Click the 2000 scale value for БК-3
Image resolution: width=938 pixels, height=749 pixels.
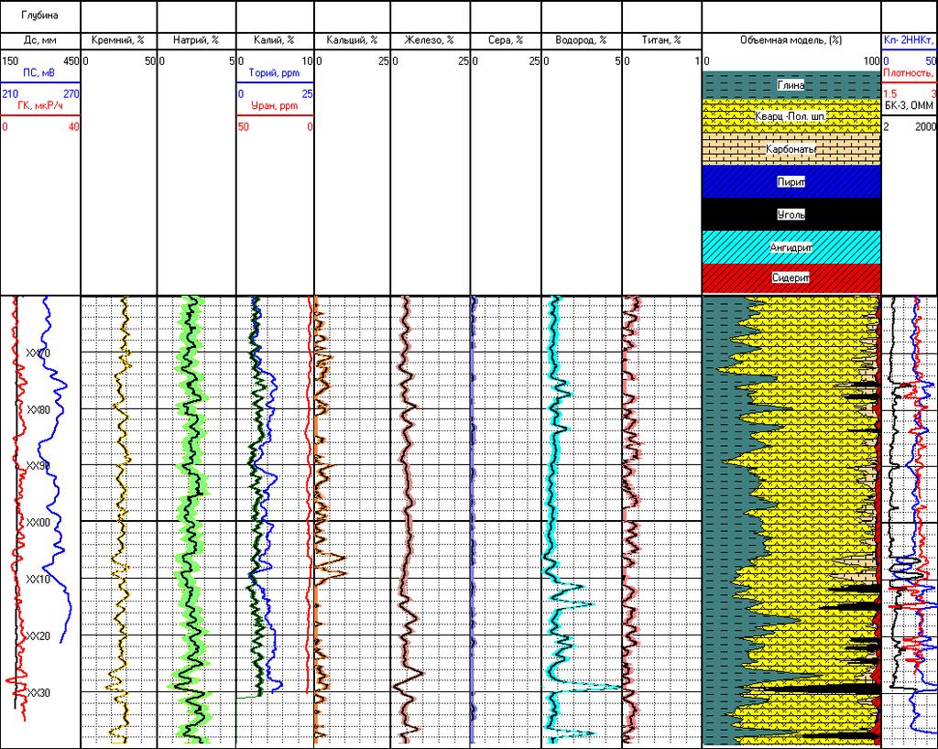(x=925, y=126)
